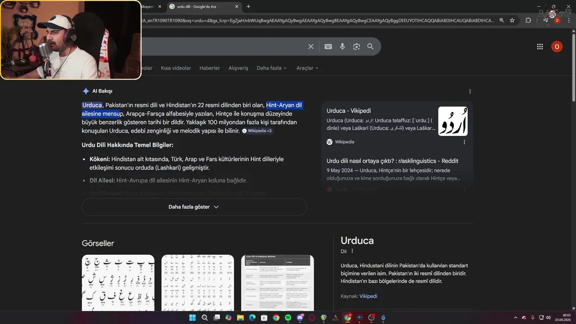Open the Google apps grid
The height and width of the screenshot is (324, 576).
[x=540, y=47]
